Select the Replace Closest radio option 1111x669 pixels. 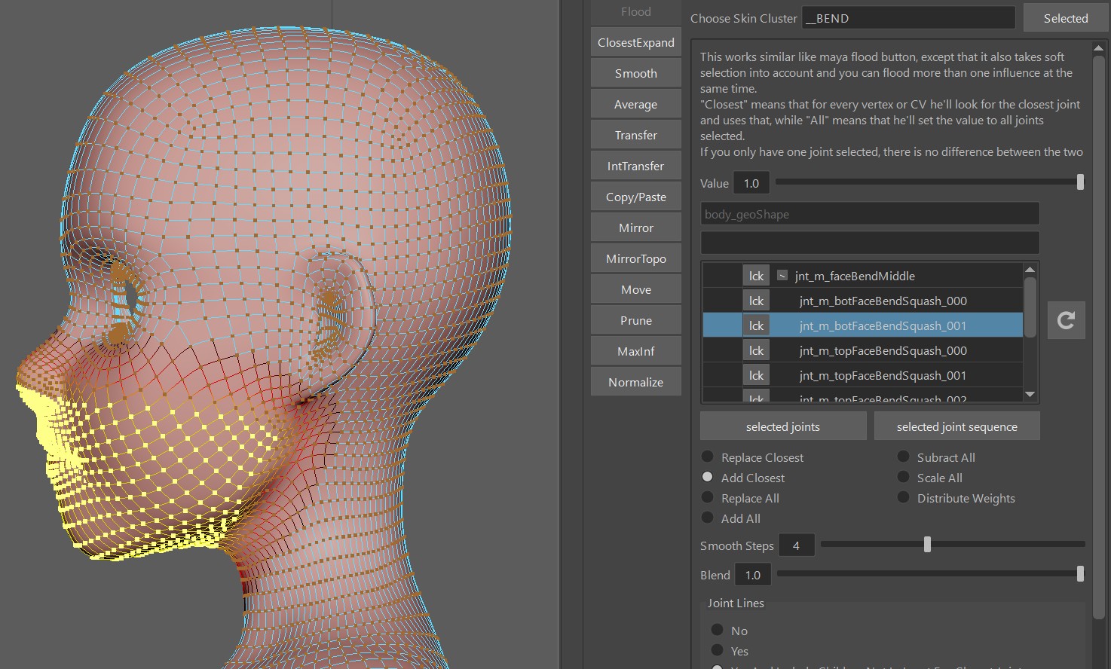[707, 457]
